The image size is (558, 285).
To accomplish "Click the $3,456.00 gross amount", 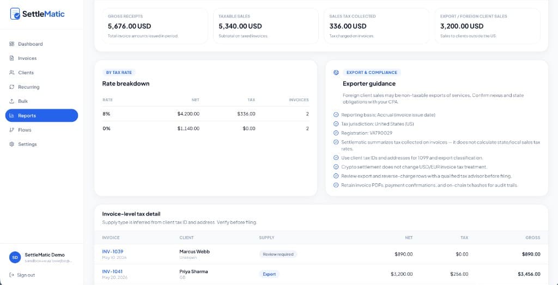I will [x=529, y=274].
